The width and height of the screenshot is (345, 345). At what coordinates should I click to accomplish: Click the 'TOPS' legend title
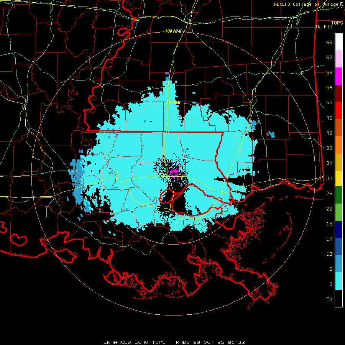coord(337,23)
